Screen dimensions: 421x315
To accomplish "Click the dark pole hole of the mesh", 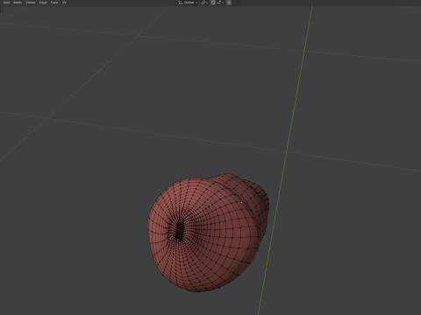I will pyautogui.click(x=179, y=229).
